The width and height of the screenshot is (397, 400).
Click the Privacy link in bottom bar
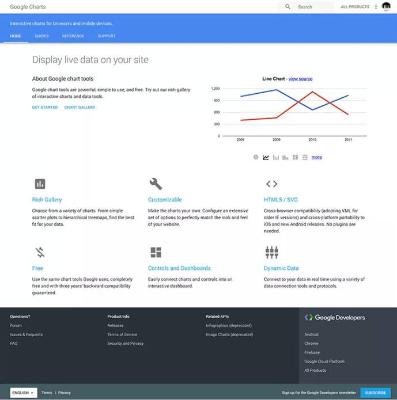tap(65, 393)
